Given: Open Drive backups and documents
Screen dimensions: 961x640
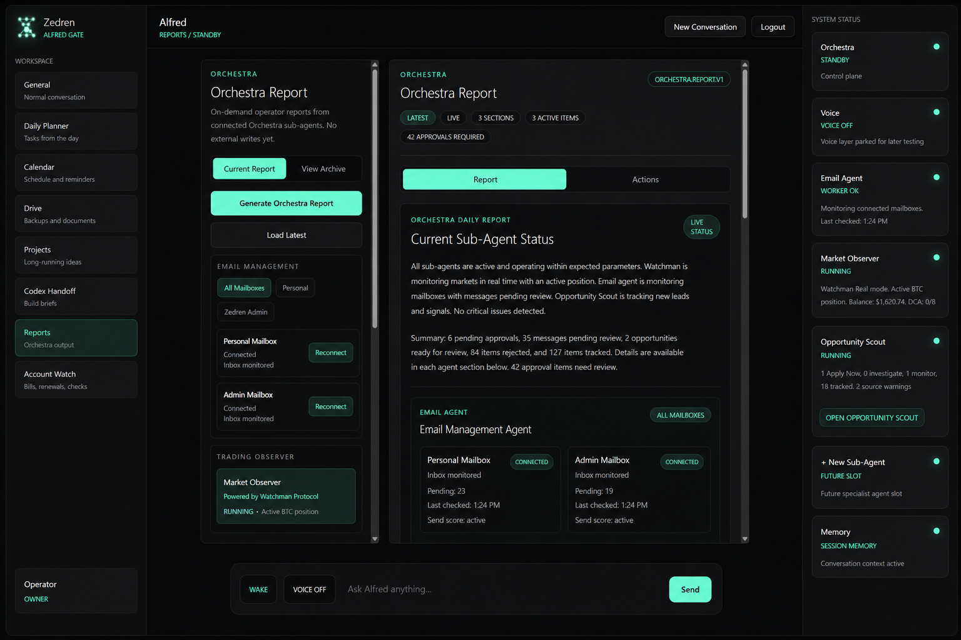Looking at the screenshot, I should (76, 214).
